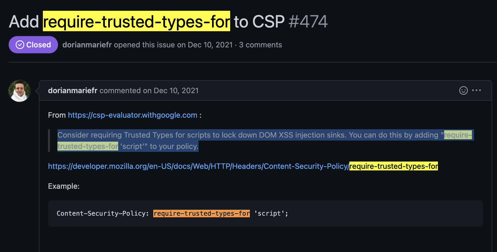
Task: Click the highlighted require-trusted-types-for in Mozilla URL
Action: click(x=394, y=166)
